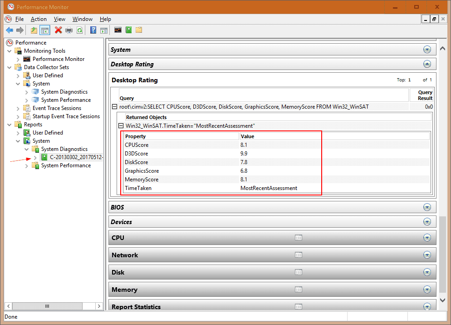The width and height of the screenshot is (451, 325).
Task: Click the CPUScore property row
Action: click(277, 145)
